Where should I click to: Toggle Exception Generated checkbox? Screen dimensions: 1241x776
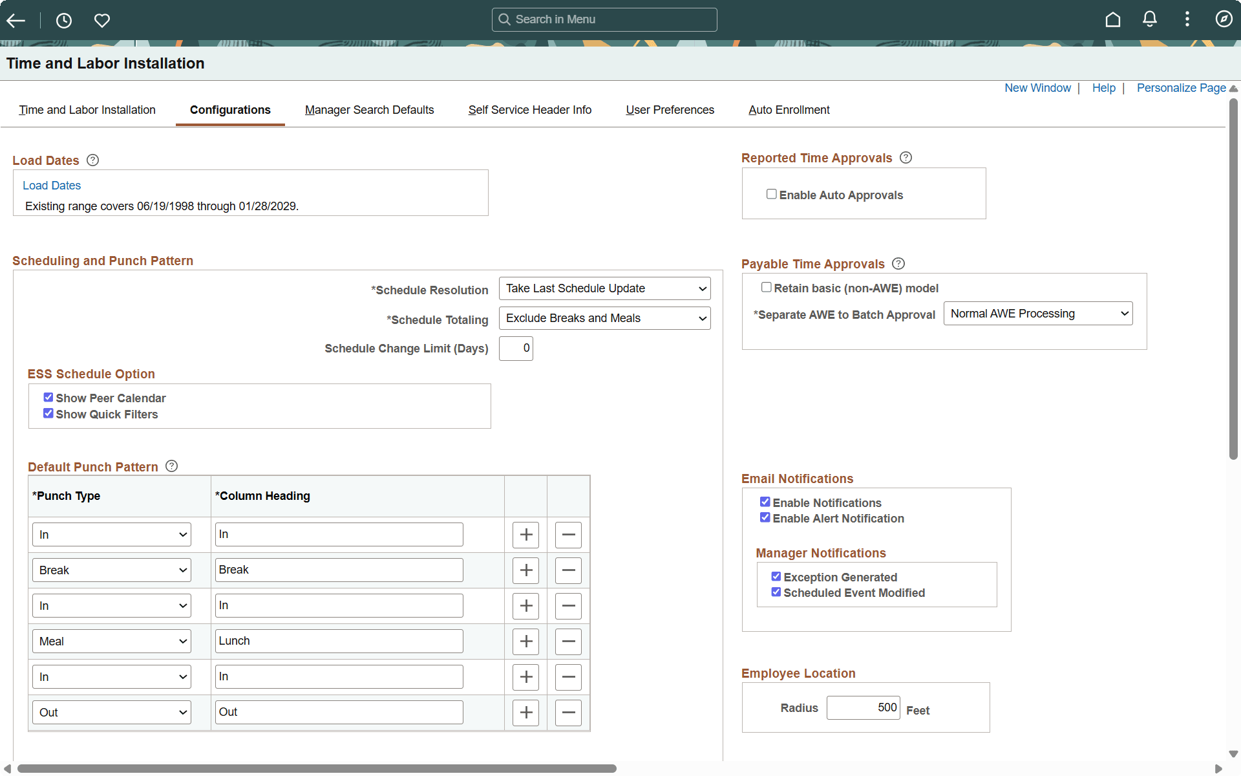776,577
